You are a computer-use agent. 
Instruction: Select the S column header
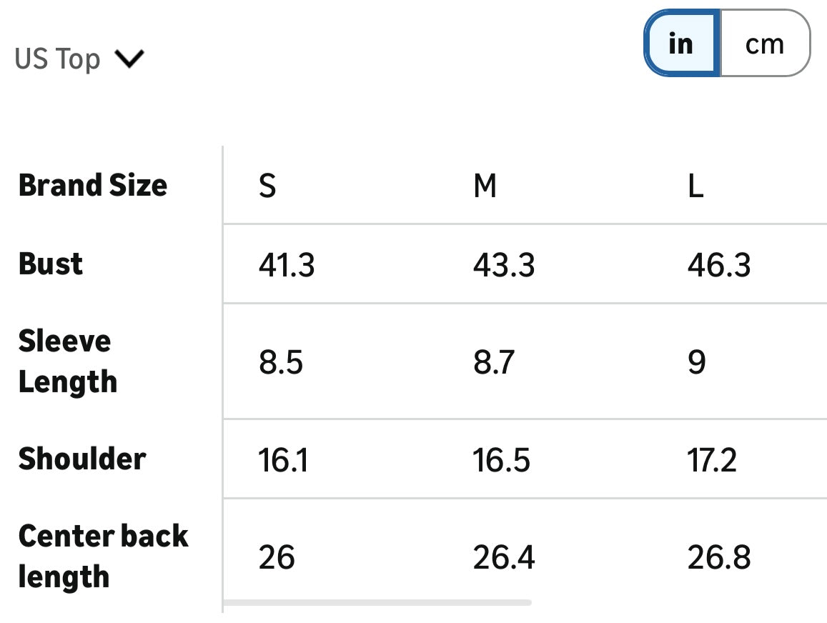coord(267,186)
